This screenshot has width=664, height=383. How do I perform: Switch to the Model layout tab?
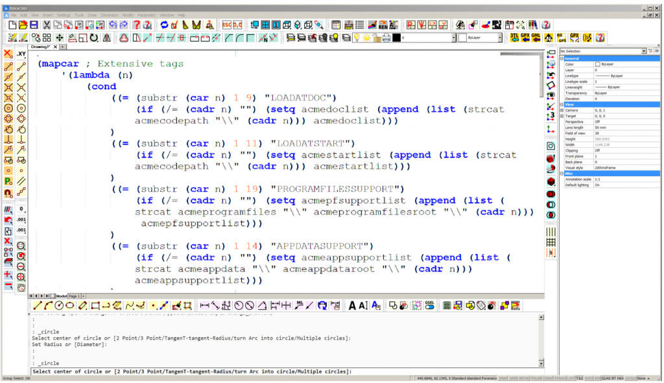click(62, 296)
